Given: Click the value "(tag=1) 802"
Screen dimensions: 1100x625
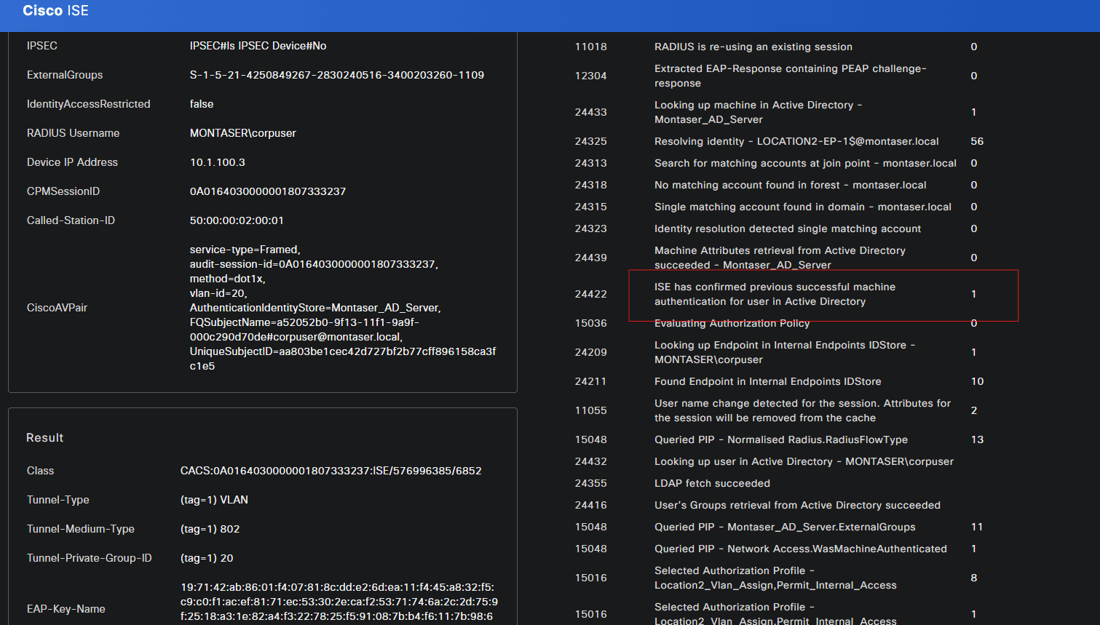Looking at the screenshot, I should click(210, 529).
